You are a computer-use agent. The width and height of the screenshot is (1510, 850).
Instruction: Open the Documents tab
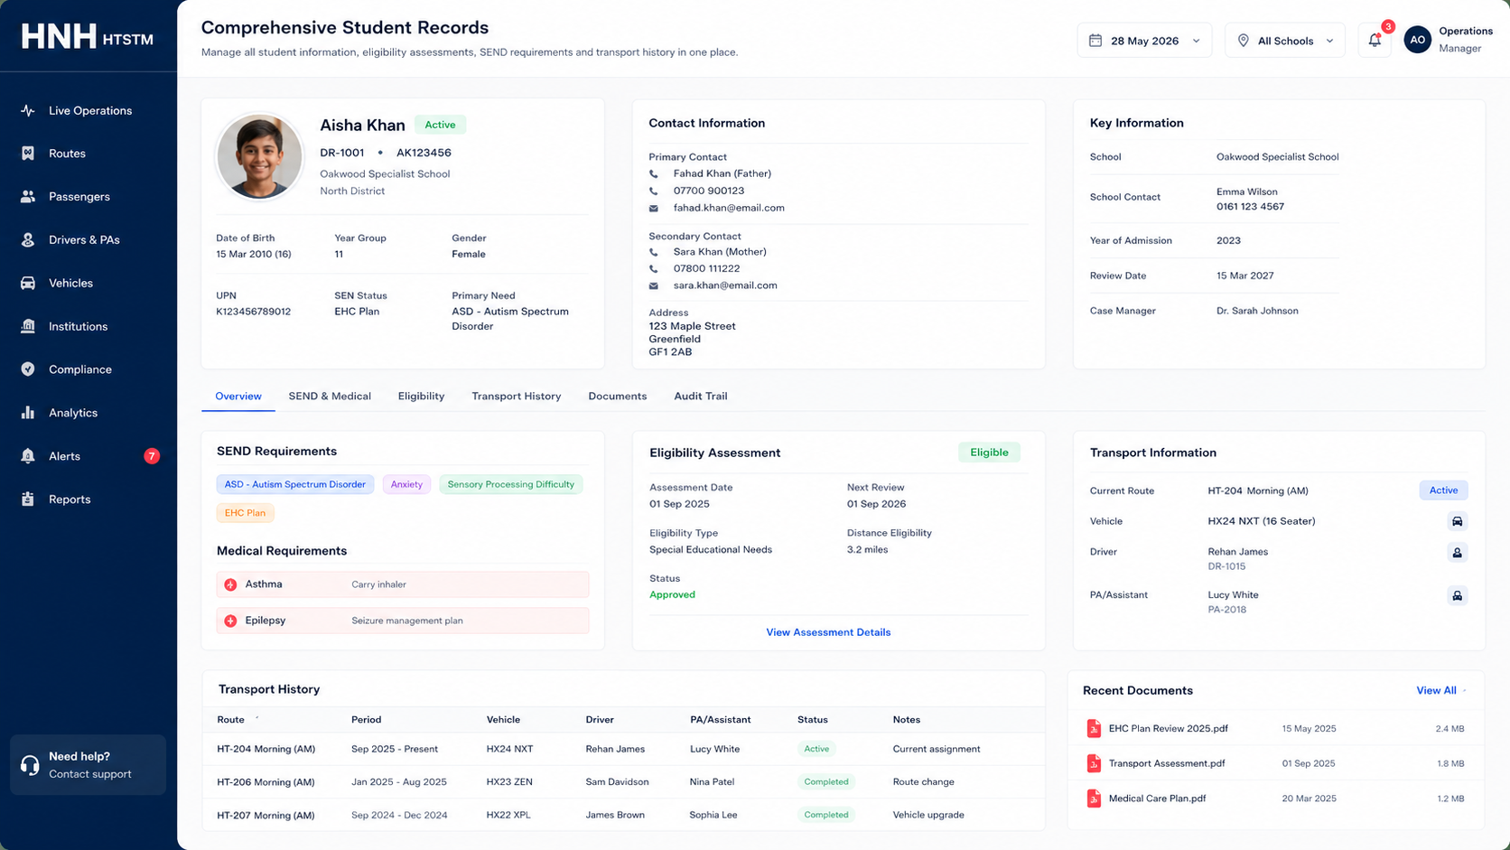(618, 396)
